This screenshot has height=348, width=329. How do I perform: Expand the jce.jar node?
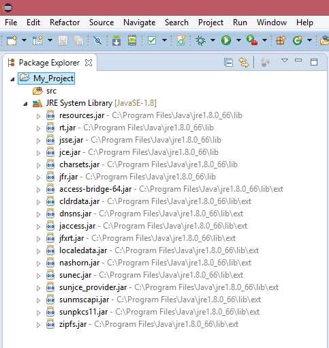point(38,153)
